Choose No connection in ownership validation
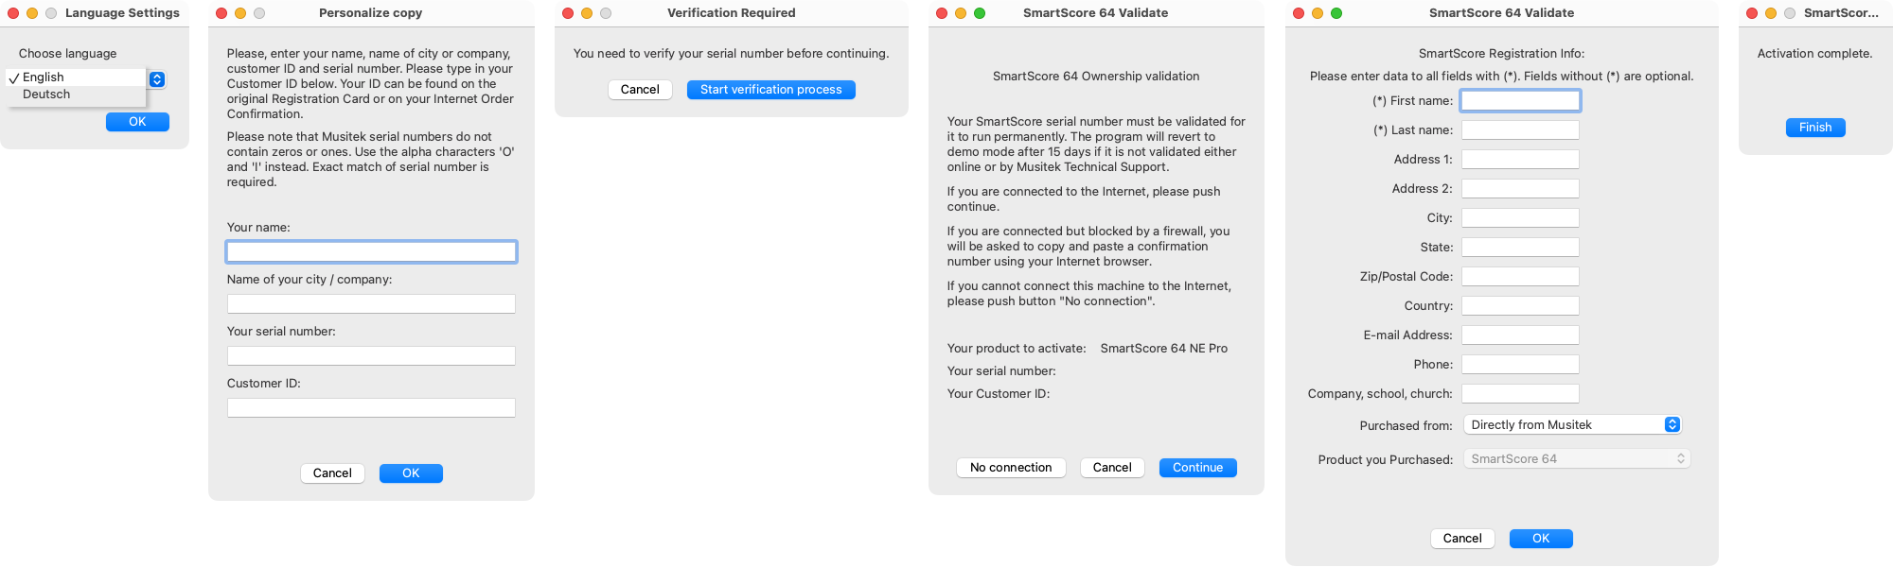 pos(1011,468)
